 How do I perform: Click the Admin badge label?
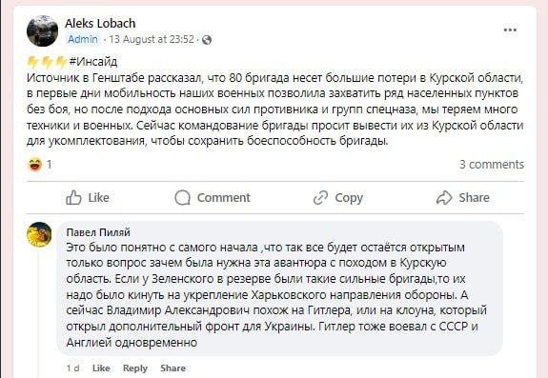click(x=83, y=39)
